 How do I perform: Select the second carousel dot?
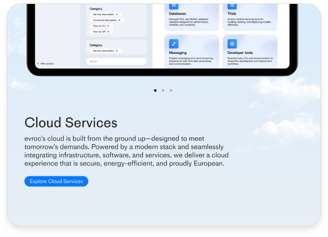click(163, 91)
